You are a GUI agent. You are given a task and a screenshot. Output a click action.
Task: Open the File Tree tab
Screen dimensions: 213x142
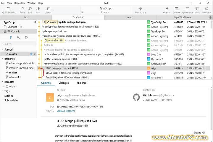(82, 83)
